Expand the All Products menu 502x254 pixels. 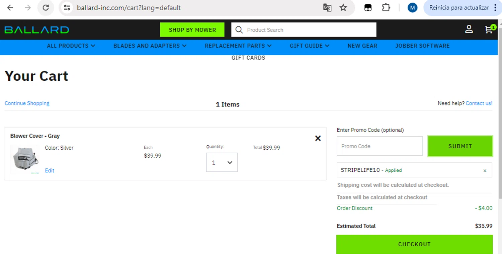(71, 46)
